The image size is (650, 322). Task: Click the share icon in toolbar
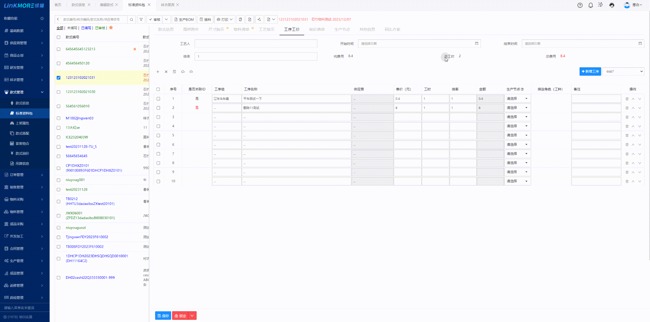tap(259, 19)
